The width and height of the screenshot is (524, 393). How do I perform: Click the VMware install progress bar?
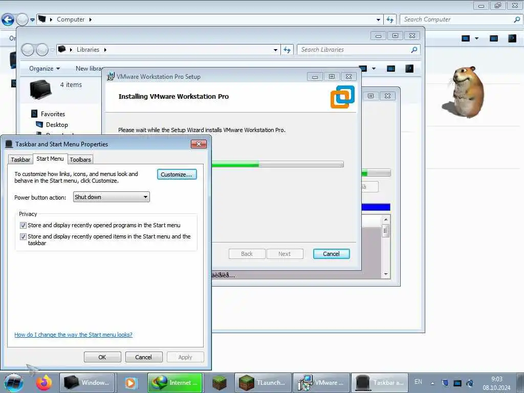pyautogui.click(x=277, y=164)
